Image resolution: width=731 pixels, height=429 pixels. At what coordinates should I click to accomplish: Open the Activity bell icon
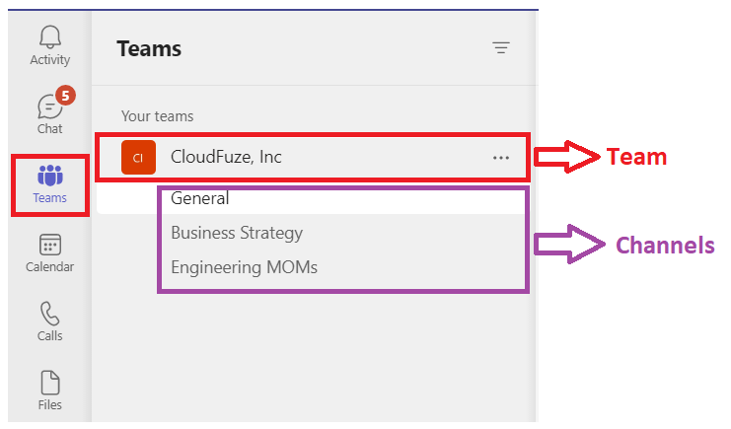click(50, 37)
